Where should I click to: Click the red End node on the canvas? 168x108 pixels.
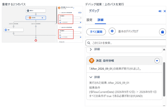(36, 41)
